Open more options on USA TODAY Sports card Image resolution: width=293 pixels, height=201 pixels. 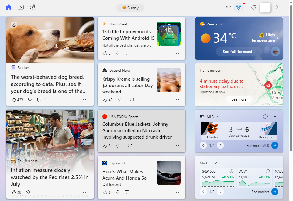pos(177,146)
